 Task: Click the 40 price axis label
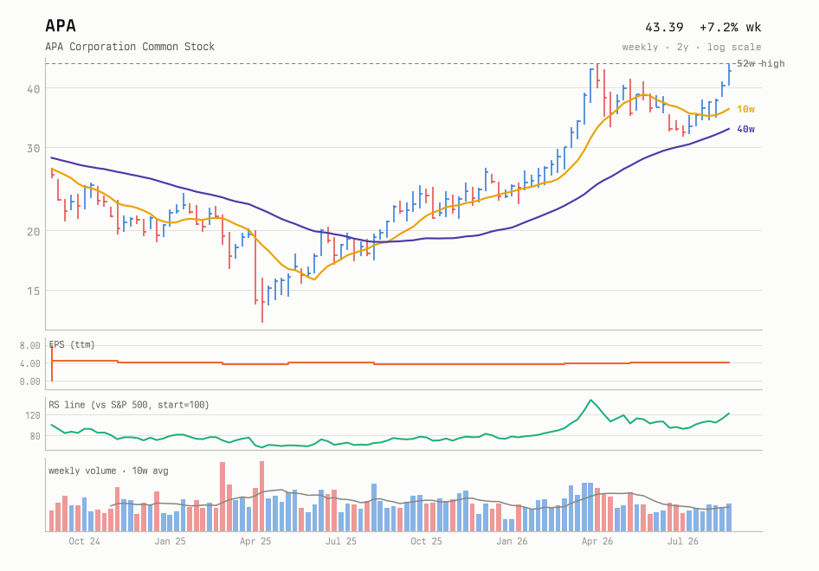[x=34, y=89]
